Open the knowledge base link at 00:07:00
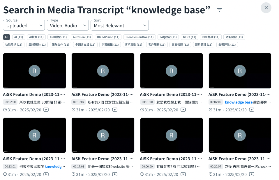The height and width of the screenshot is (180, 279). click(239, 102)
